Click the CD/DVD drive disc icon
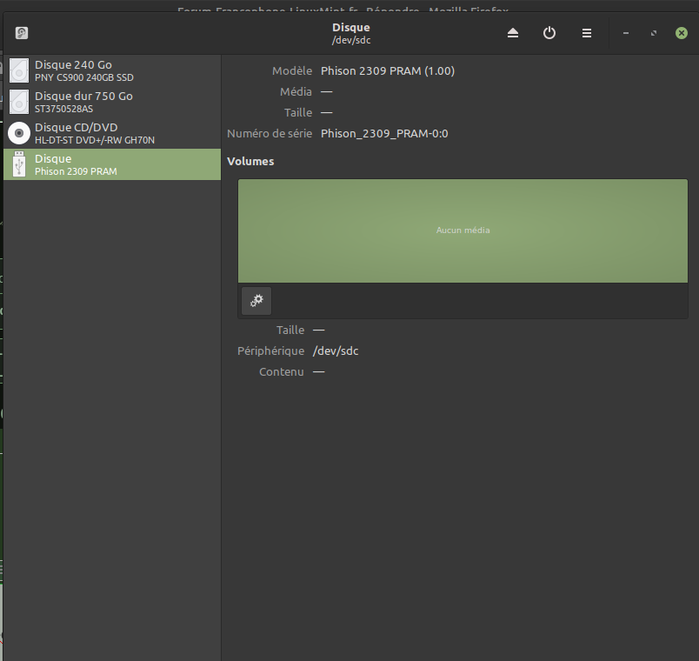This screenshot has width=699, height=661. click(19, 133)
